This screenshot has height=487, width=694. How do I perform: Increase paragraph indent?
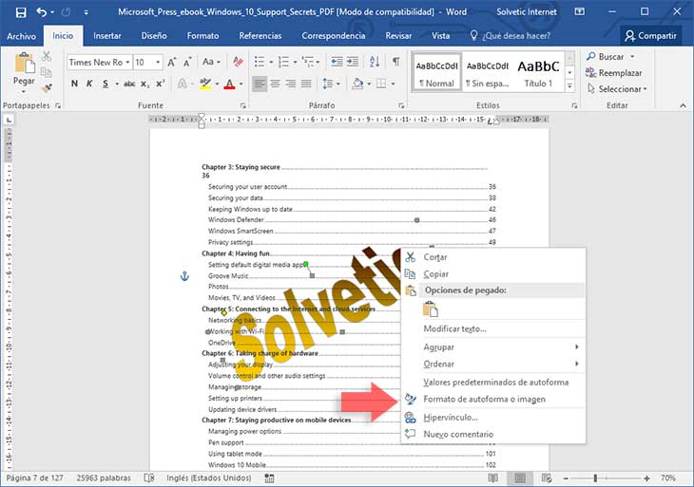click(353, 62)
